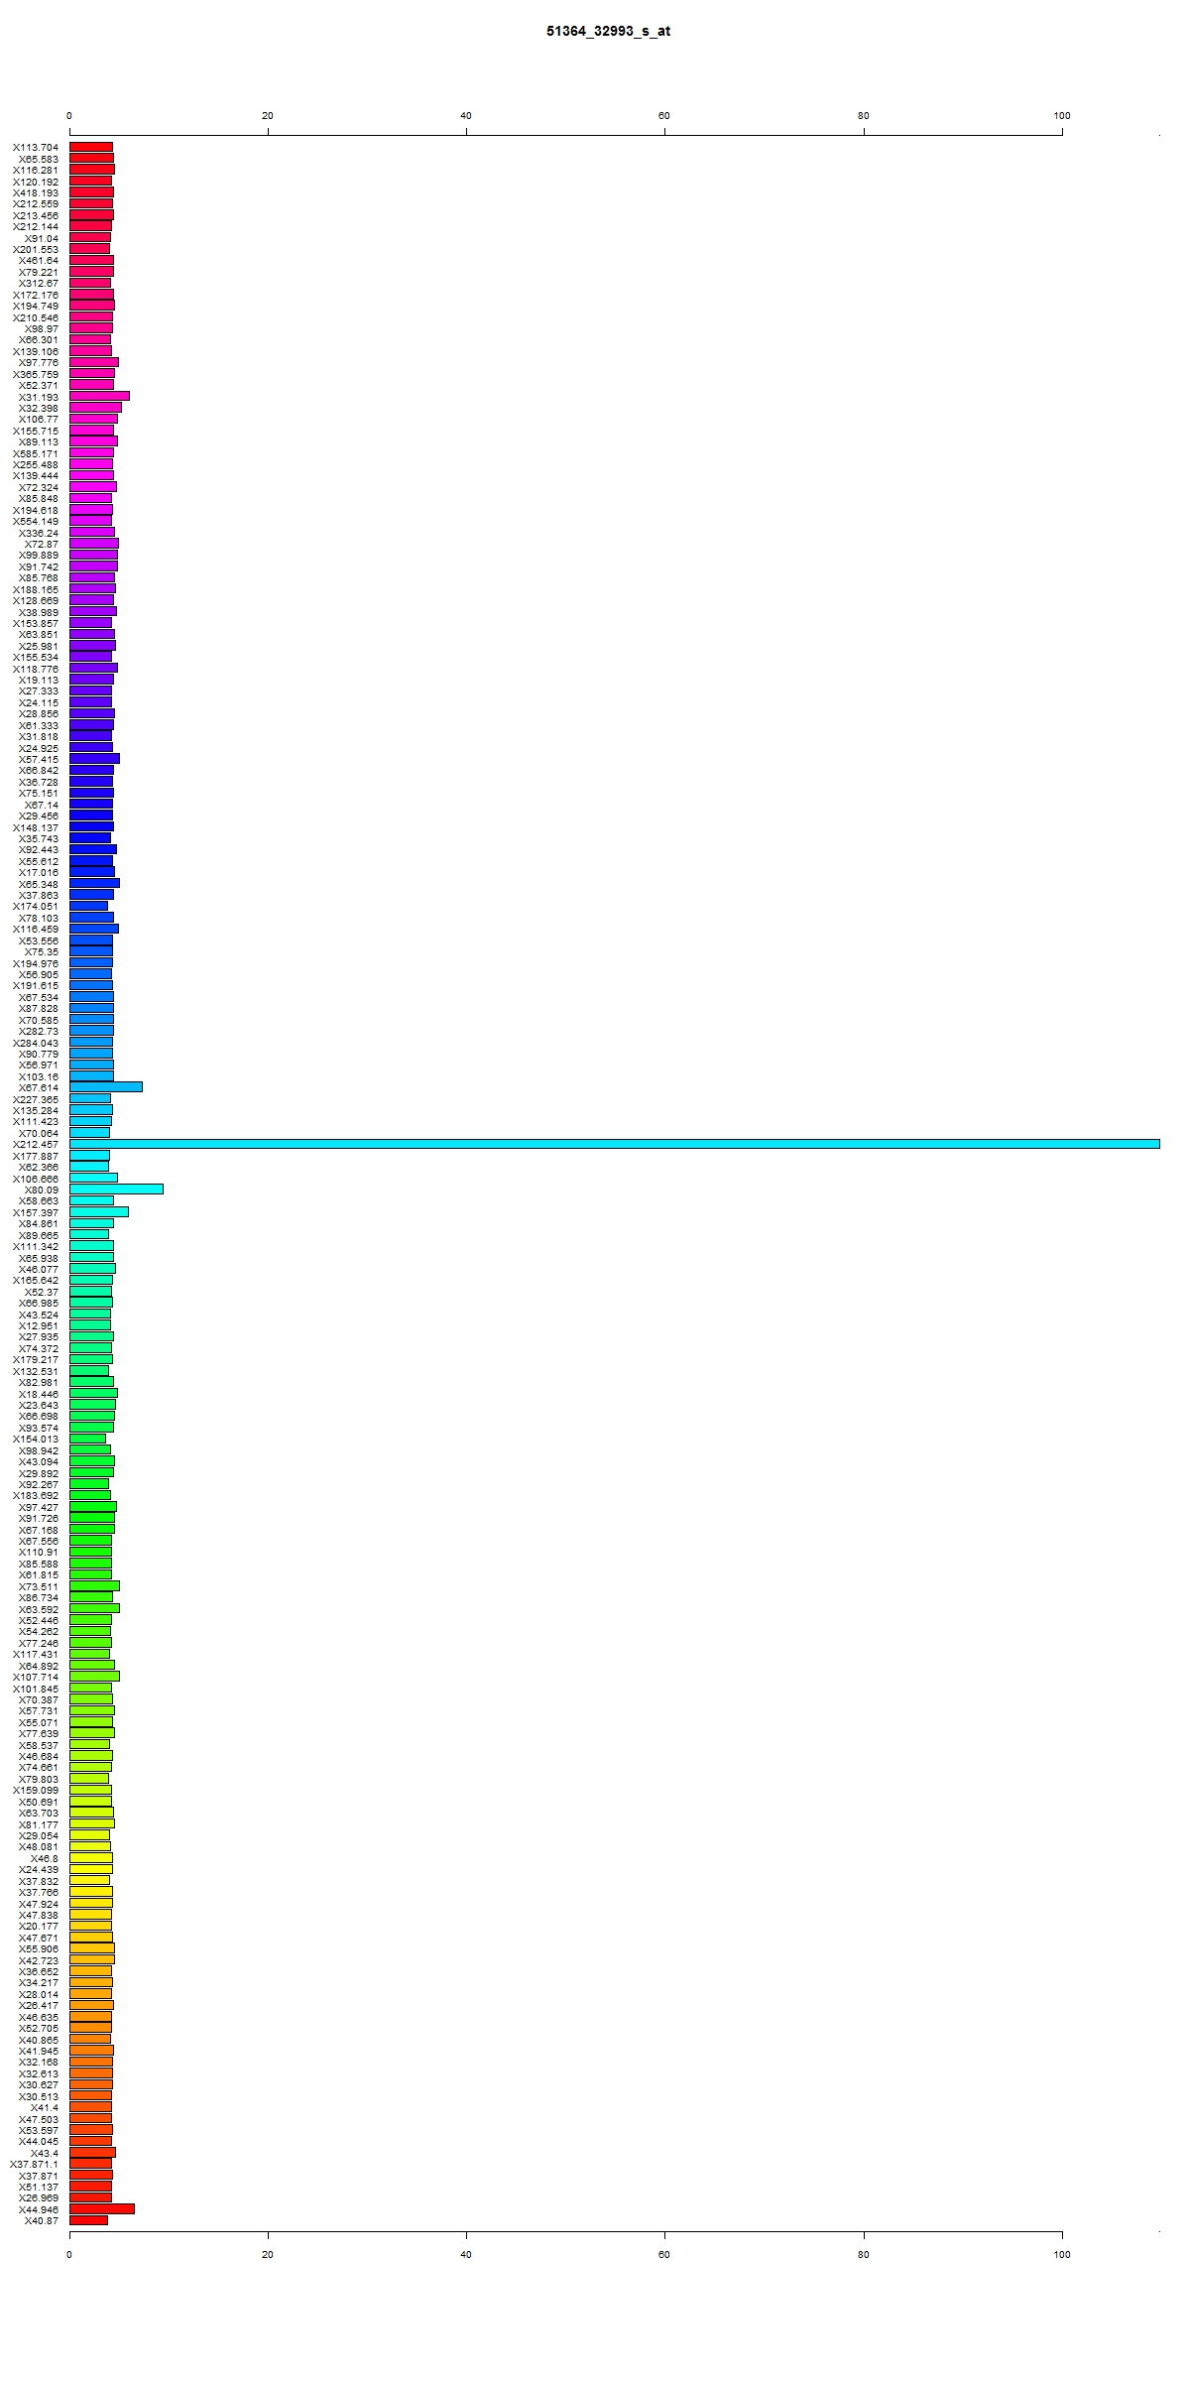This screenshot has width=1190, height=2381.
Task: Click the X255.488 label
Action: click(36, 464)
